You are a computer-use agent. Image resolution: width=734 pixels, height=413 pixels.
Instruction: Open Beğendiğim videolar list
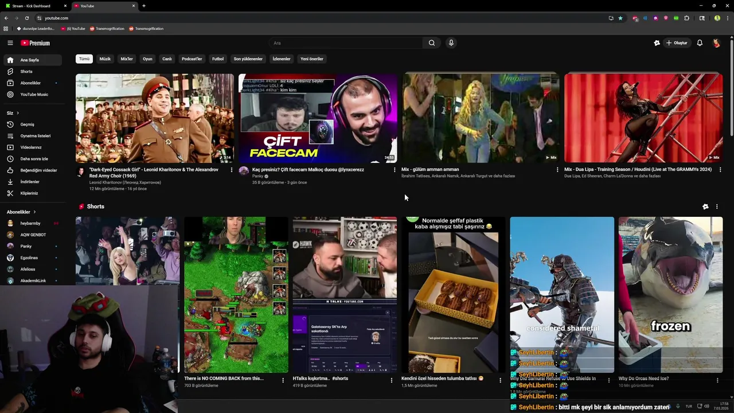pos(32,170)
